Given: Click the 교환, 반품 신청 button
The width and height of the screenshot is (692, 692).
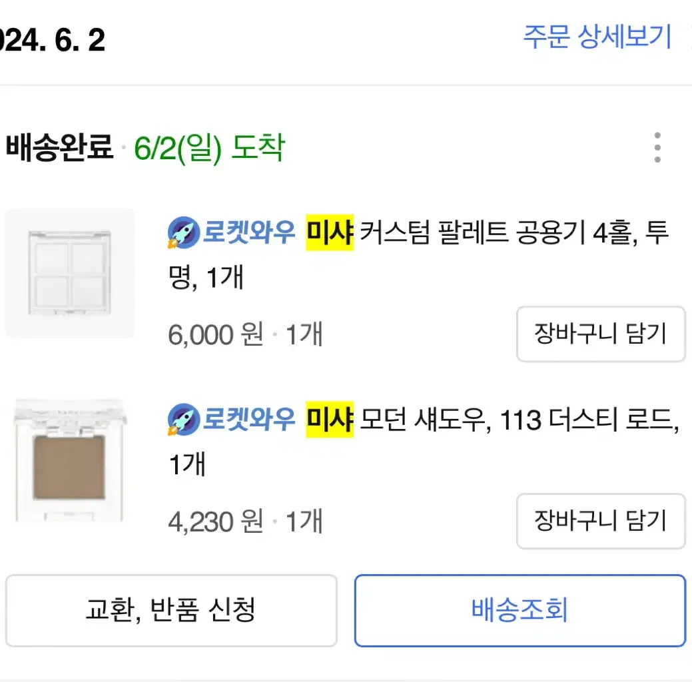Looking at the screenshot, I should [171, 611].
